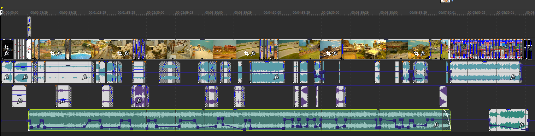Click the fade-out curve ending the long music clip
This screenshot has width=535, height=136.
pyautogui.click(x=447, y=119)
